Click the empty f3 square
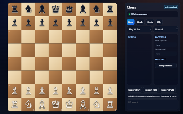Screen dimensions: 183x114 click(x=83, y=77)
